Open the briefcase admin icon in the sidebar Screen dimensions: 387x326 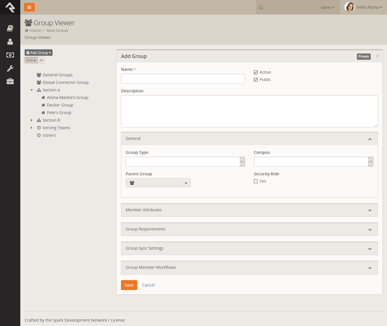click(x=10, y=81)
